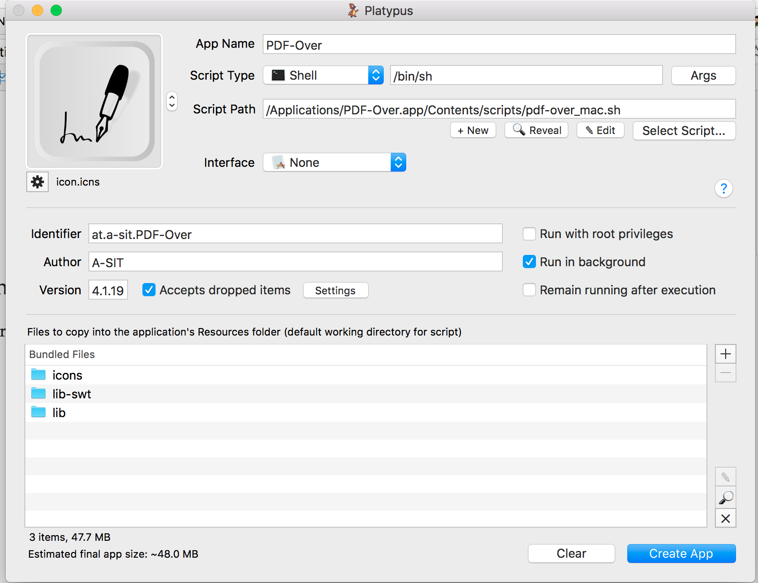Enable Run with root privileges
The image size is (758, 583).
[529, 234]
